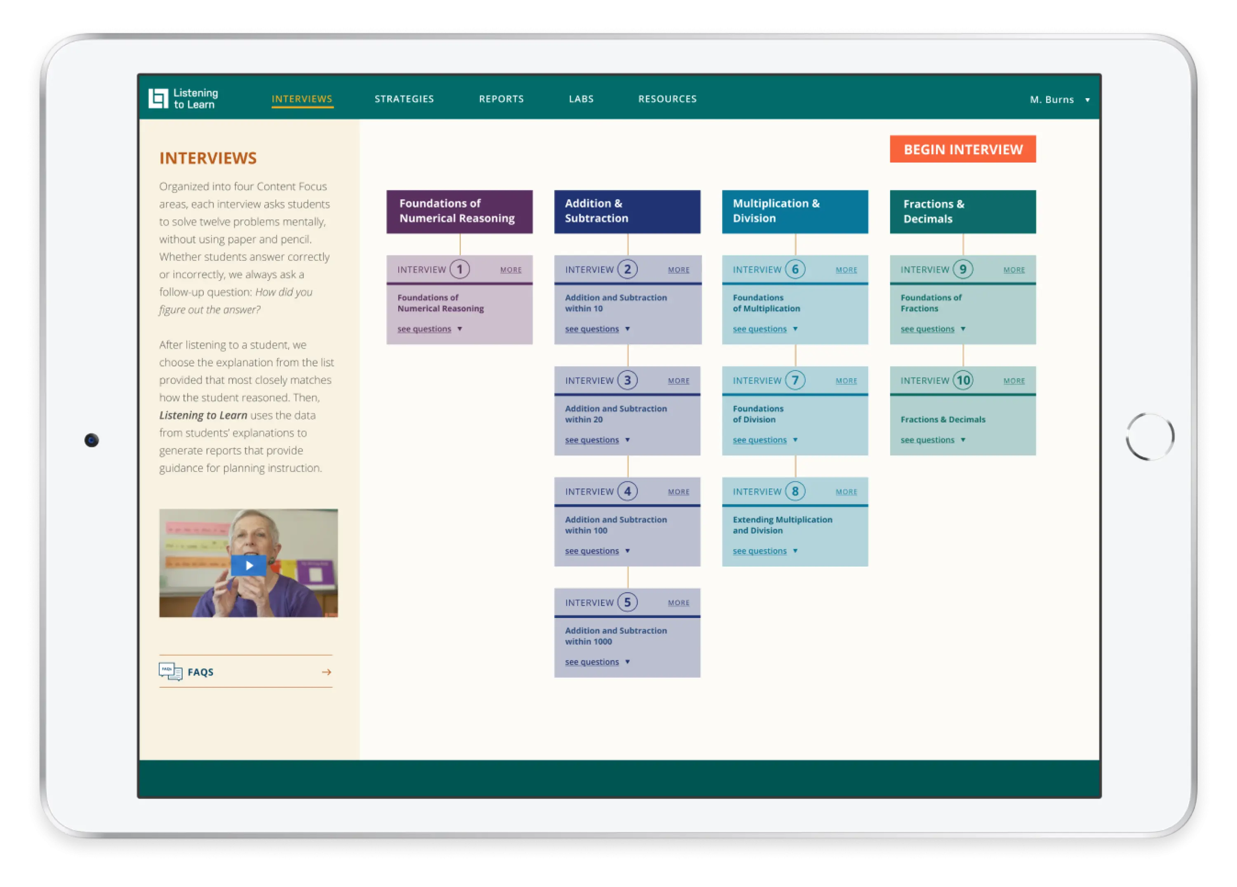Click the FAQs speech bubble icon
The width and height of the screenshot is (1237, 887).
(x=170, y=671)
